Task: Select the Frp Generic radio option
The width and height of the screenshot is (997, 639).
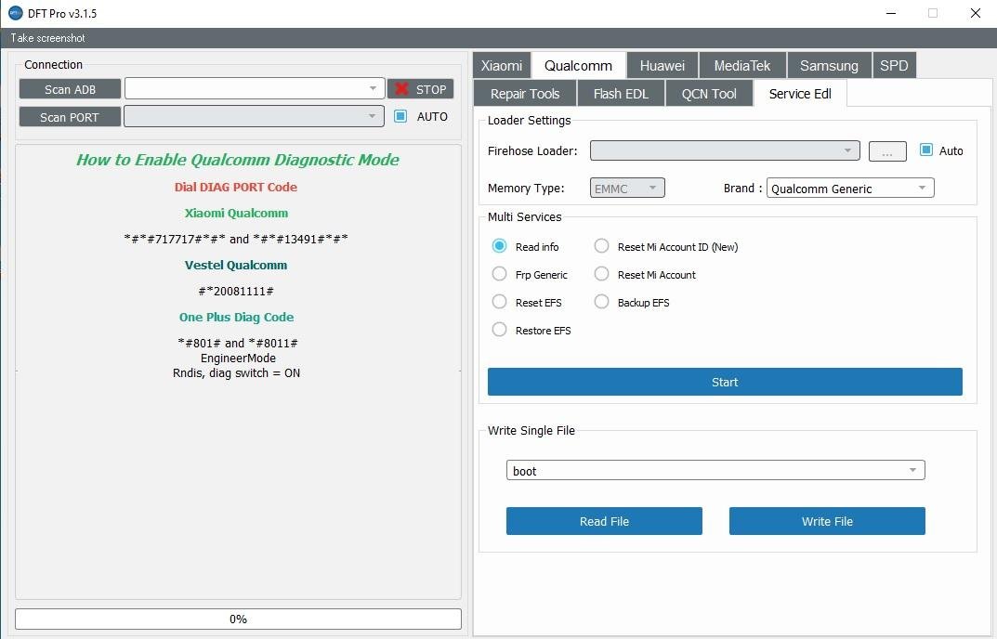Action: tap(500, 274)
